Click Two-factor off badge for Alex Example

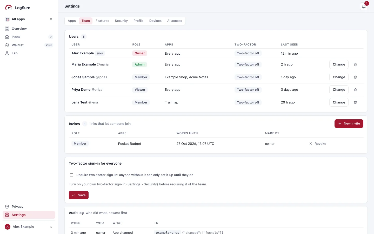pyautogui.click(x=248, y=53)
